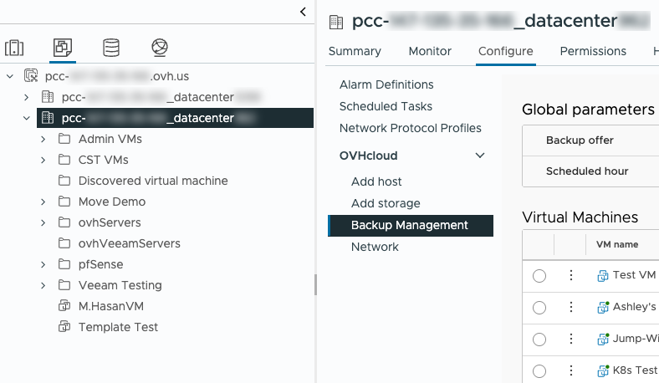Click the vCenter server icon for pcc ovh.us
Viewport: 659px width, 383px height.
coord(31,75)
